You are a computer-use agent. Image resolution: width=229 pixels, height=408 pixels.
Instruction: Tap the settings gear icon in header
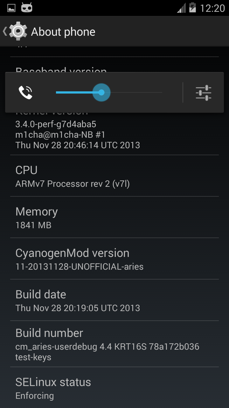coord(18,31)
